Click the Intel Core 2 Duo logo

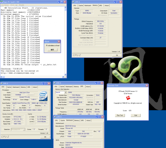click(43, 96)
